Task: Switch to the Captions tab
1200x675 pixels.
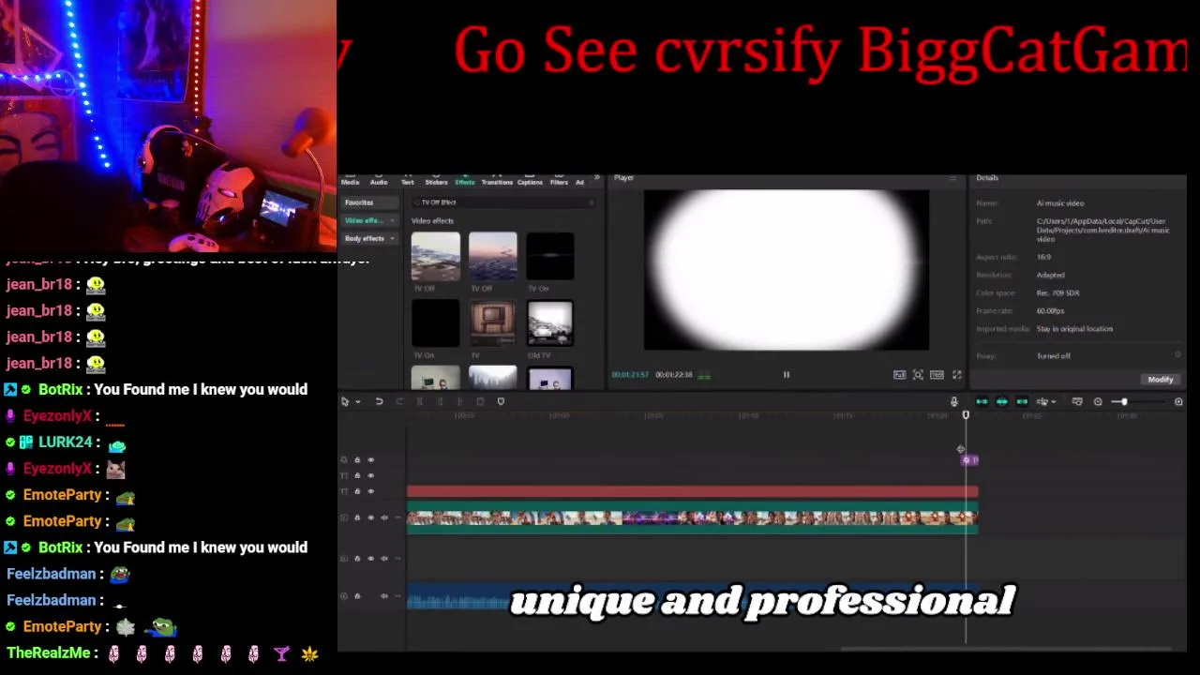Action: pyautogui.click(x=530, y=182)
